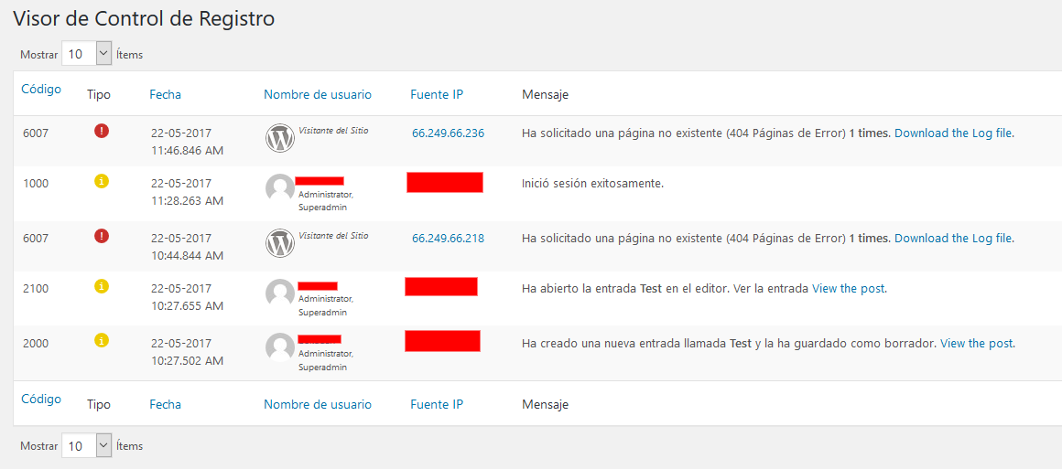Click the red alert icon for 11:46.846 AM event

[102, 132]
